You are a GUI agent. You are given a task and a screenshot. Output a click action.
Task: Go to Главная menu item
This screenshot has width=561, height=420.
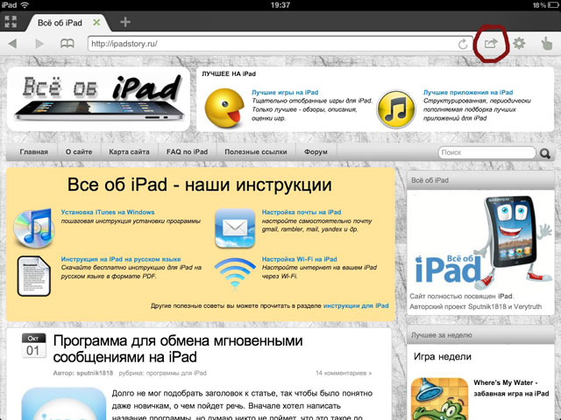tap(33, 151)
